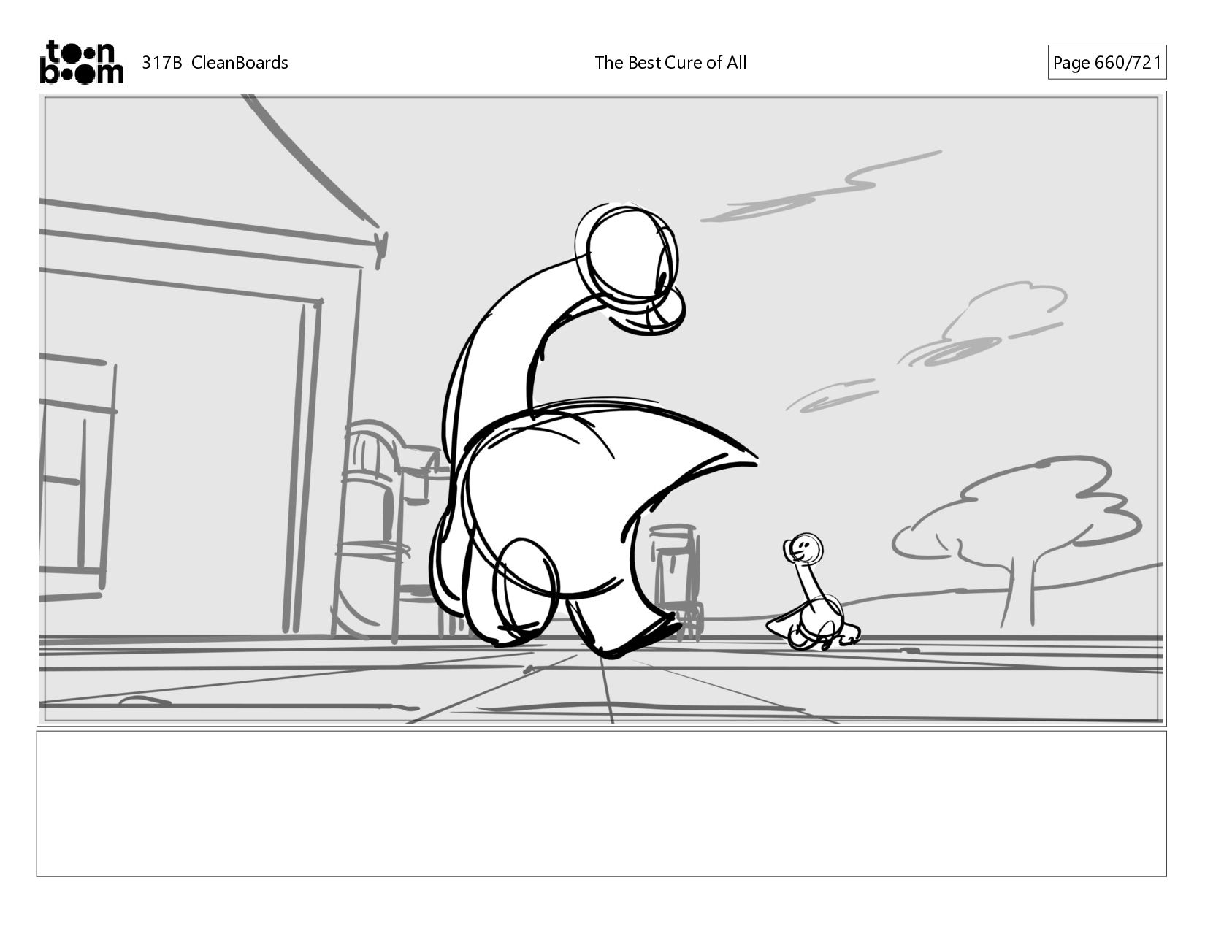Click the 'Page 660/721' page number box
Viewport: 1205px width, 931px height.
point(1106,62)
